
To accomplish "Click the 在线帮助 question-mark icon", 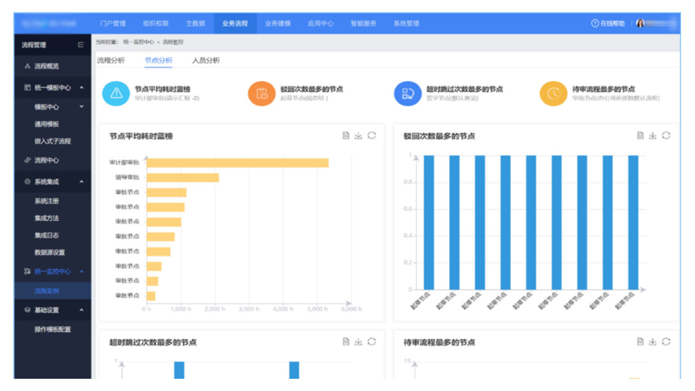I will click(594, 23).
